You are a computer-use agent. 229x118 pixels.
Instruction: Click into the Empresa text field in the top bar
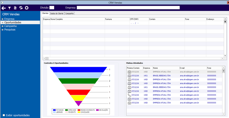[x=128, y=8]
